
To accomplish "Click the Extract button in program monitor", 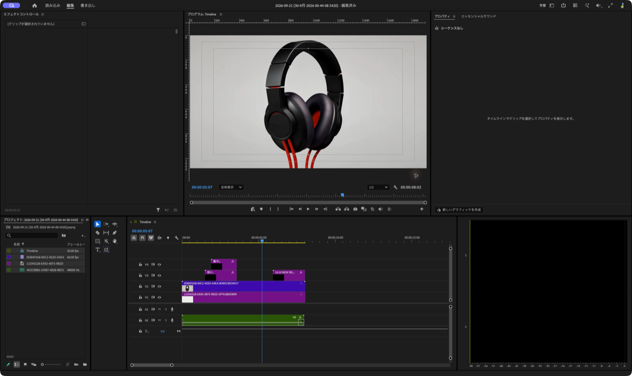I will tap(347, 209).
